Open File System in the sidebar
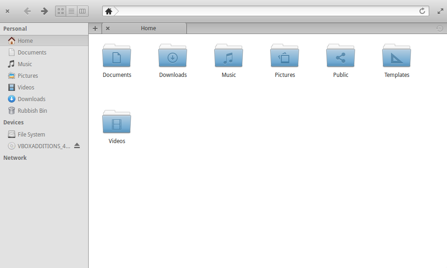This screenshot has height=268, width=447. pyautogui.click(x=44, y=134)
